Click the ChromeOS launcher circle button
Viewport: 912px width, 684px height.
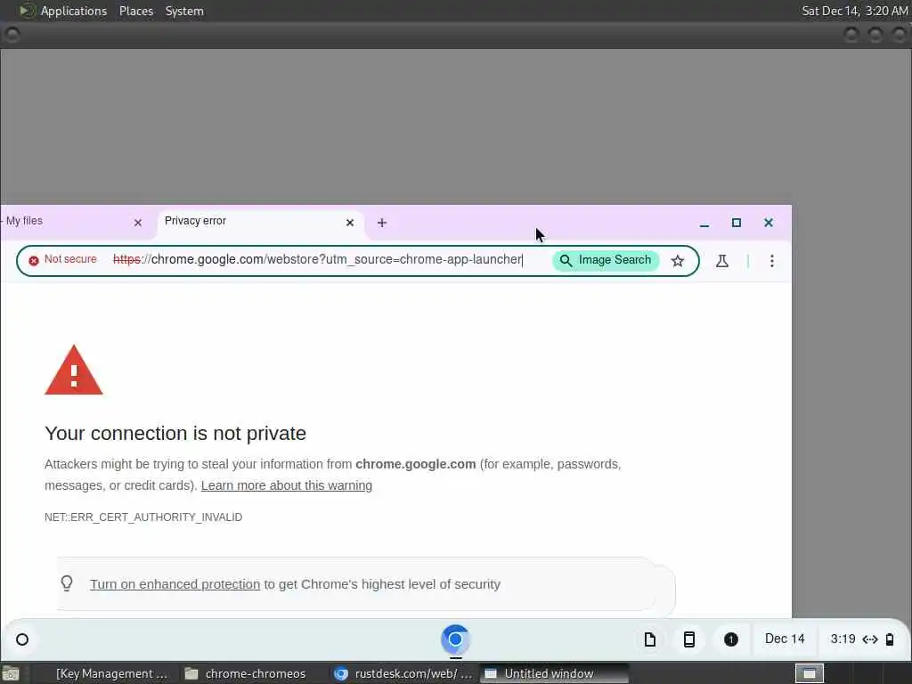coord(22,639)
